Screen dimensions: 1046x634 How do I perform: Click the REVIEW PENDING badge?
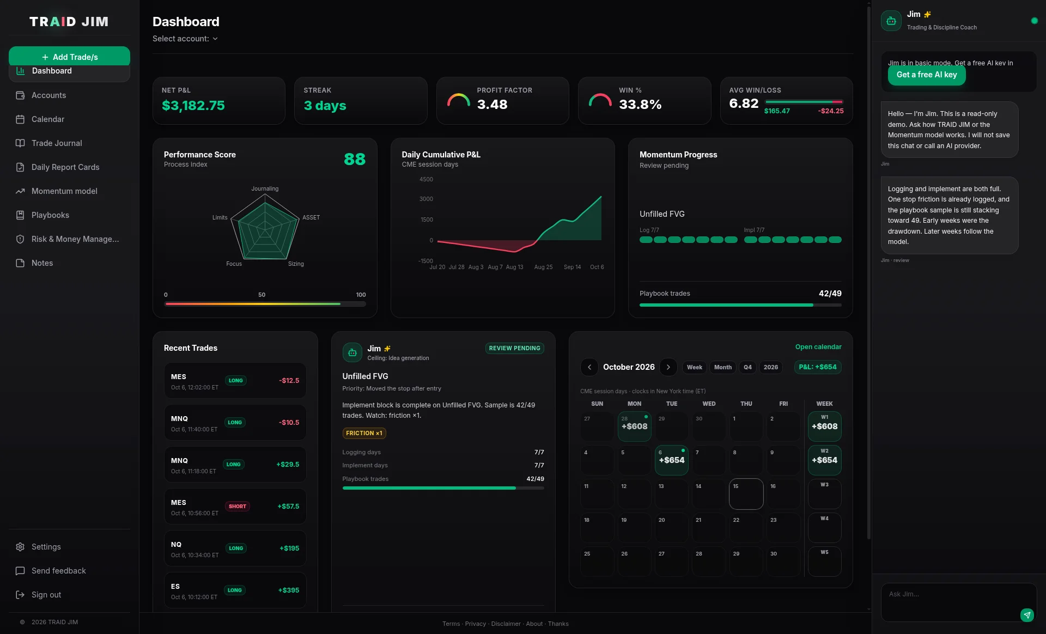[x=514, y=348]
